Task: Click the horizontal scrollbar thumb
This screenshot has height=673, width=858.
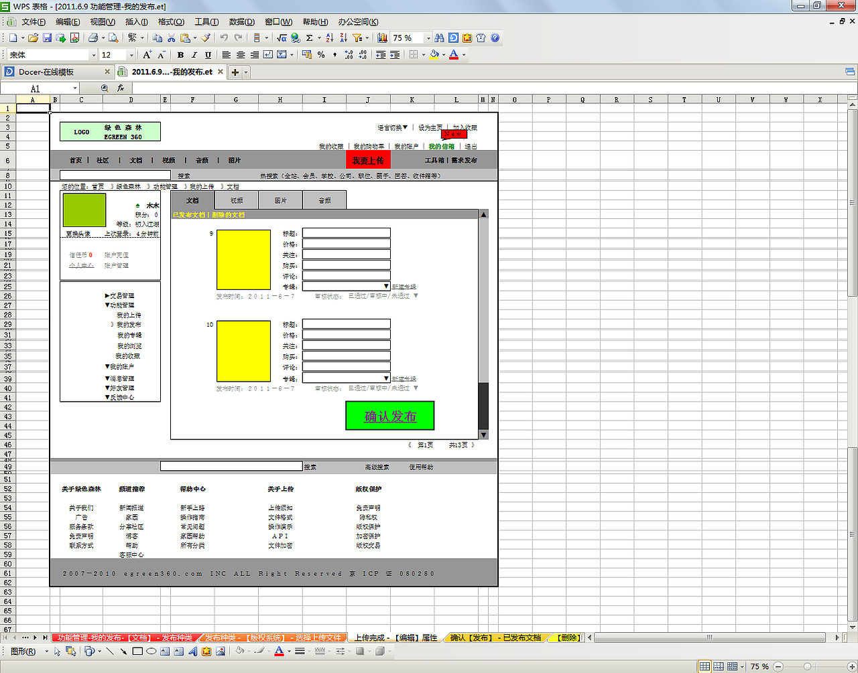Action: [x=709, y=638]
